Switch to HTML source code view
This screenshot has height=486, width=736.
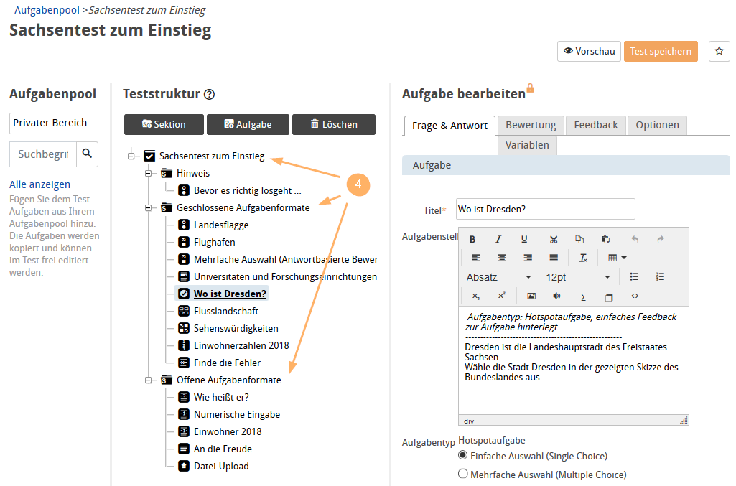coord(635,296)
